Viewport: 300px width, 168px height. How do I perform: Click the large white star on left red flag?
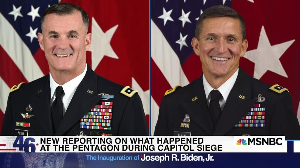click(103, 41)
